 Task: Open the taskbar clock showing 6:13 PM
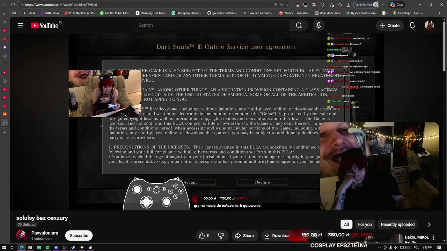point(427,248)
